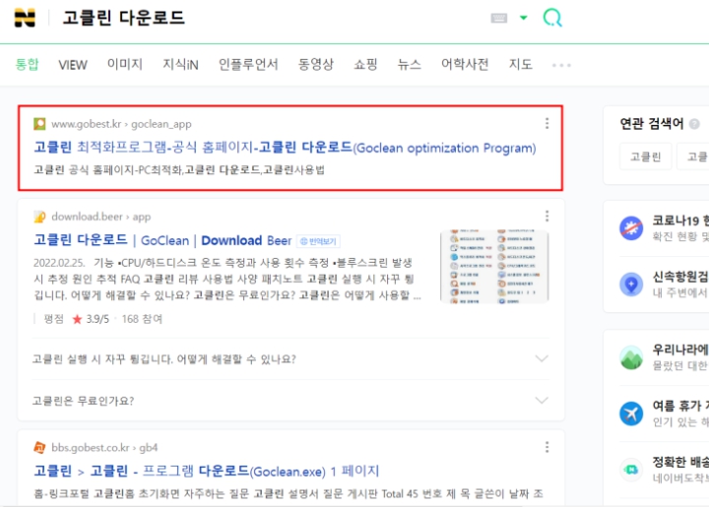Click the 신속항원검사 location pin icon
Image resolution: width=709 pixels, height=507 pixels.
click(631, 285)
